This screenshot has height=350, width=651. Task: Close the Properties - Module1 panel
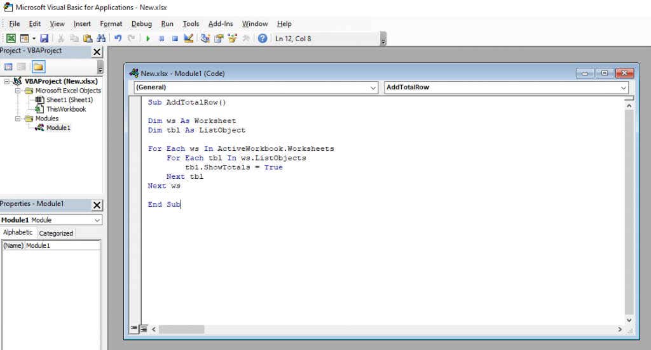[x=97, y=205]
